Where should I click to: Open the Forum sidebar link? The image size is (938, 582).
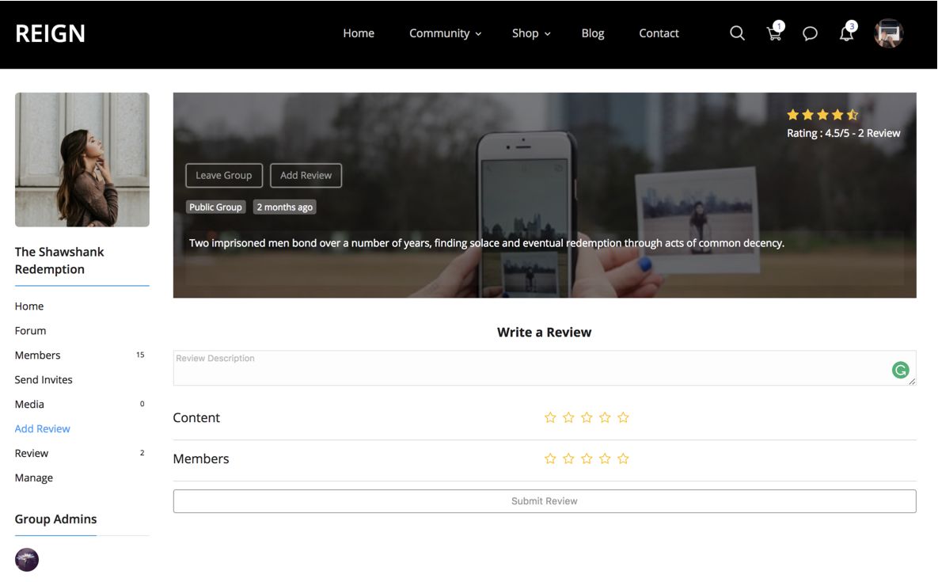click(31, 331)
